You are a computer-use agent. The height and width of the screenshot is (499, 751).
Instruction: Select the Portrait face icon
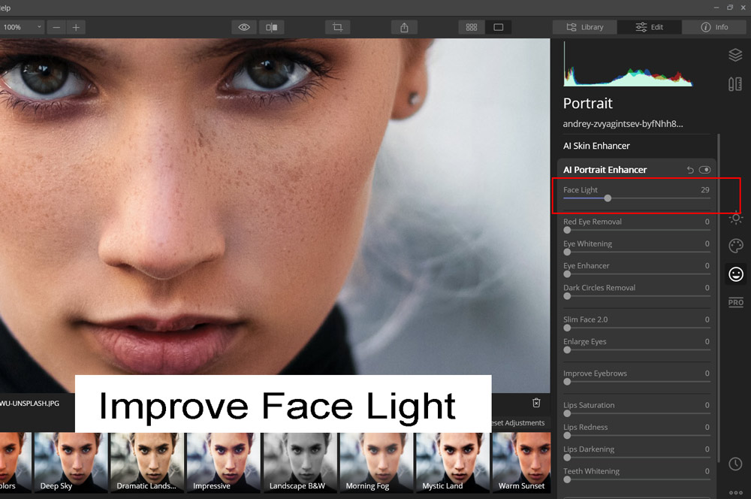click(736, 274)
